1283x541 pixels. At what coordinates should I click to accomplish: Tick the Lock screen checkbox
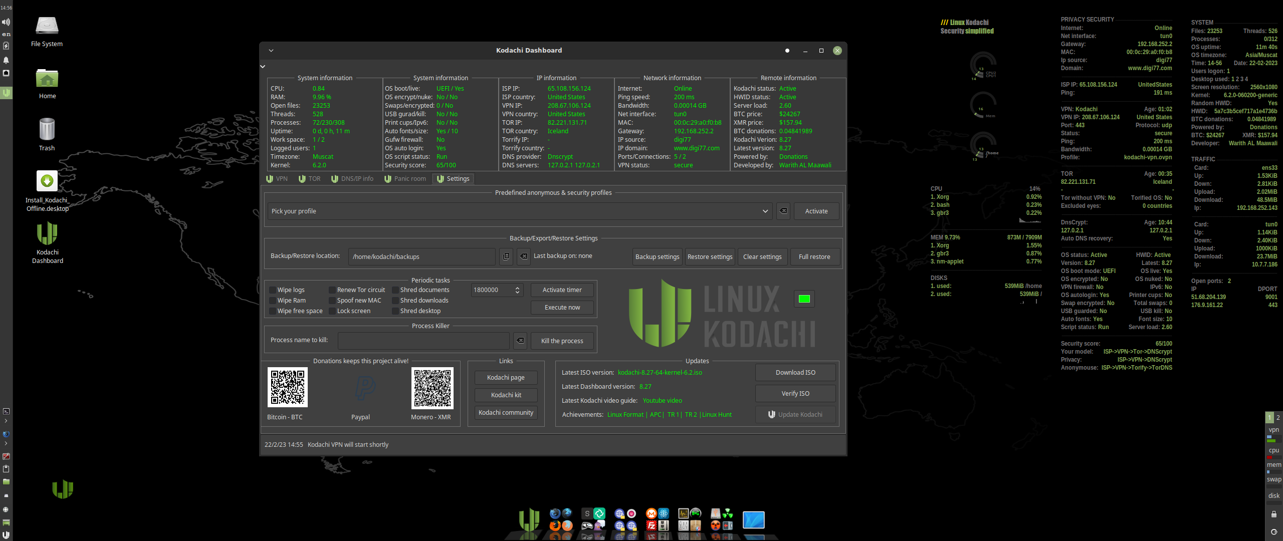[332, 311]
